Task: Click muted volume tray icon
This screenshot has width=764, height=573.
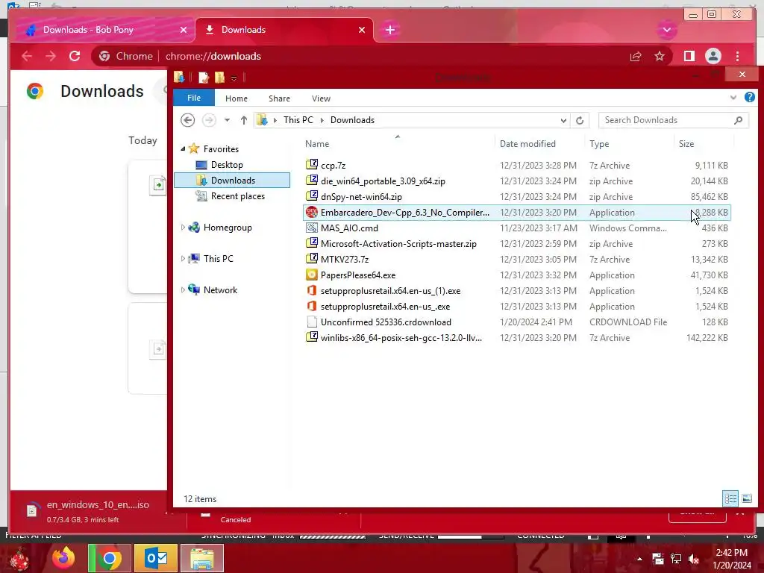Action: tap(694, 558)
